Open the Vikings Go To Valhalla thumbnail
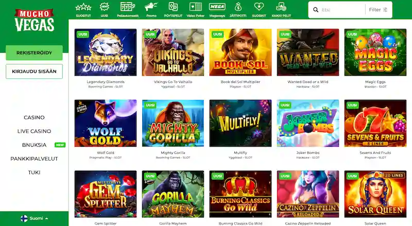The width and height of the screenshot is (412, 226). point(173,53)
